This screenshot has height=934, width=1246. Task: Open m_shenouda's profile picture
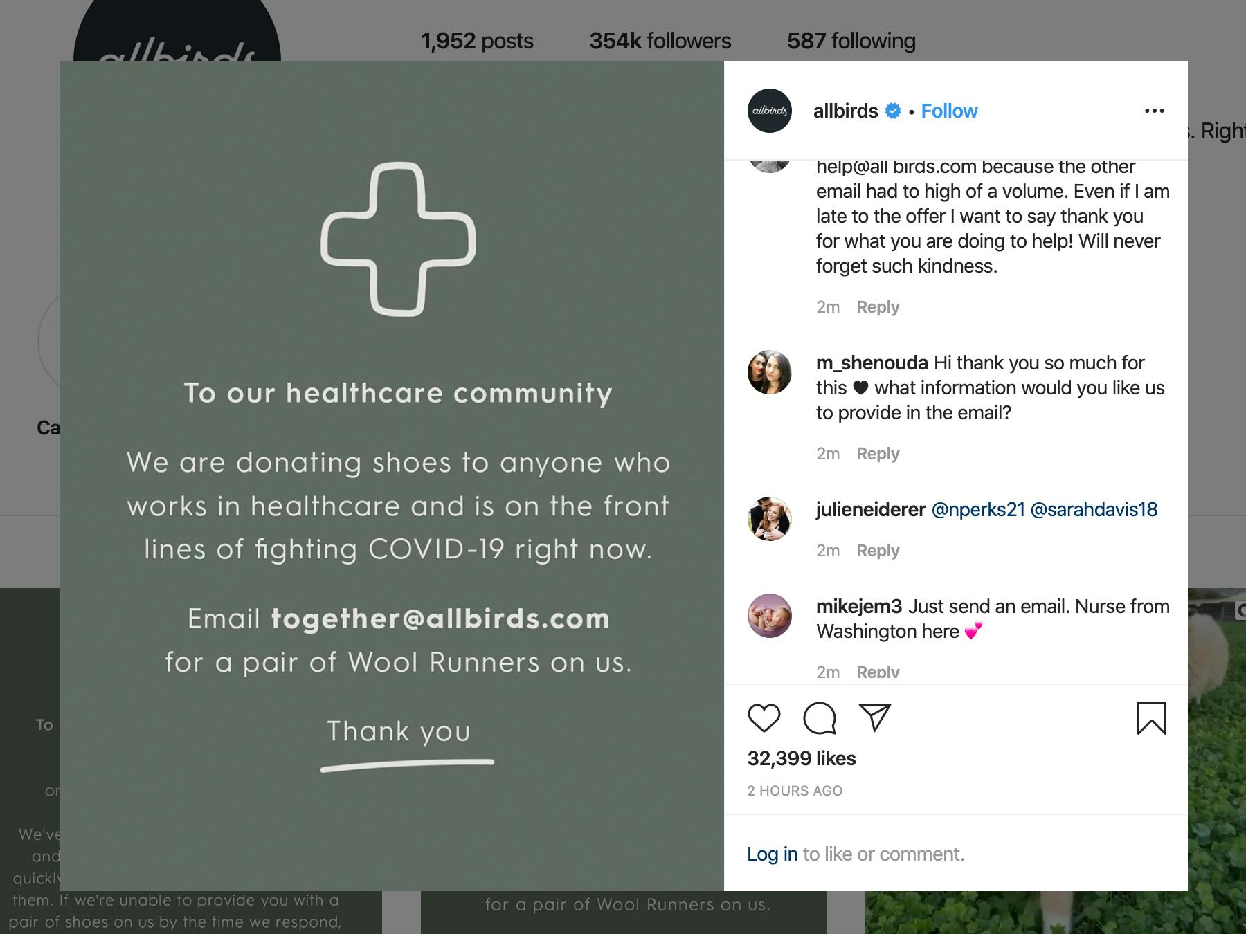[x=769, y=372]
